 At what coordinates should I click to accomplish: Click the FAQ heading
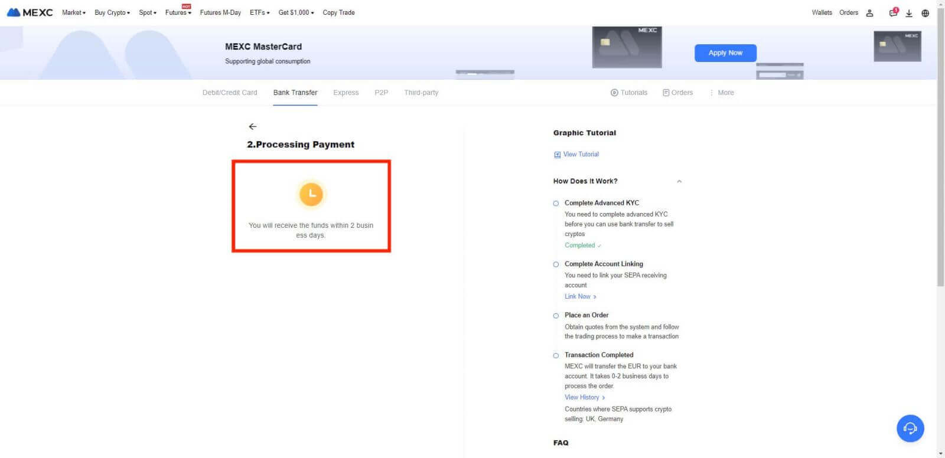561,443
